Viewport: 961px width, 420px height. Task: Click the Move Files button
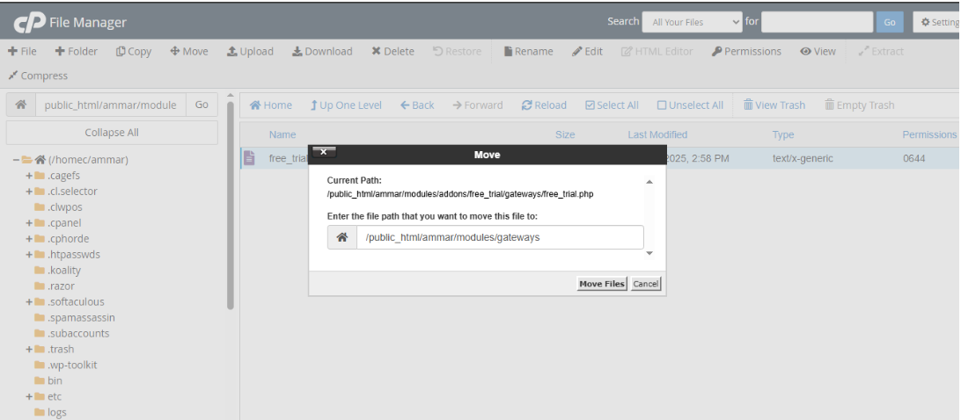click(602, 284)
